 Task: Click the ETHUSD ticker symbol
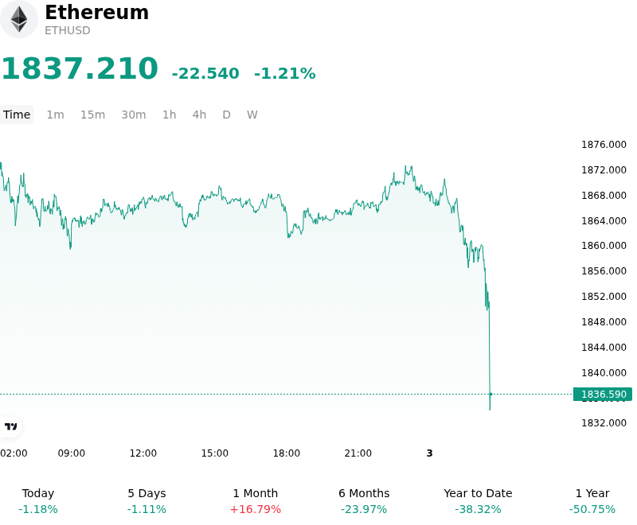[x=68, y=30]
